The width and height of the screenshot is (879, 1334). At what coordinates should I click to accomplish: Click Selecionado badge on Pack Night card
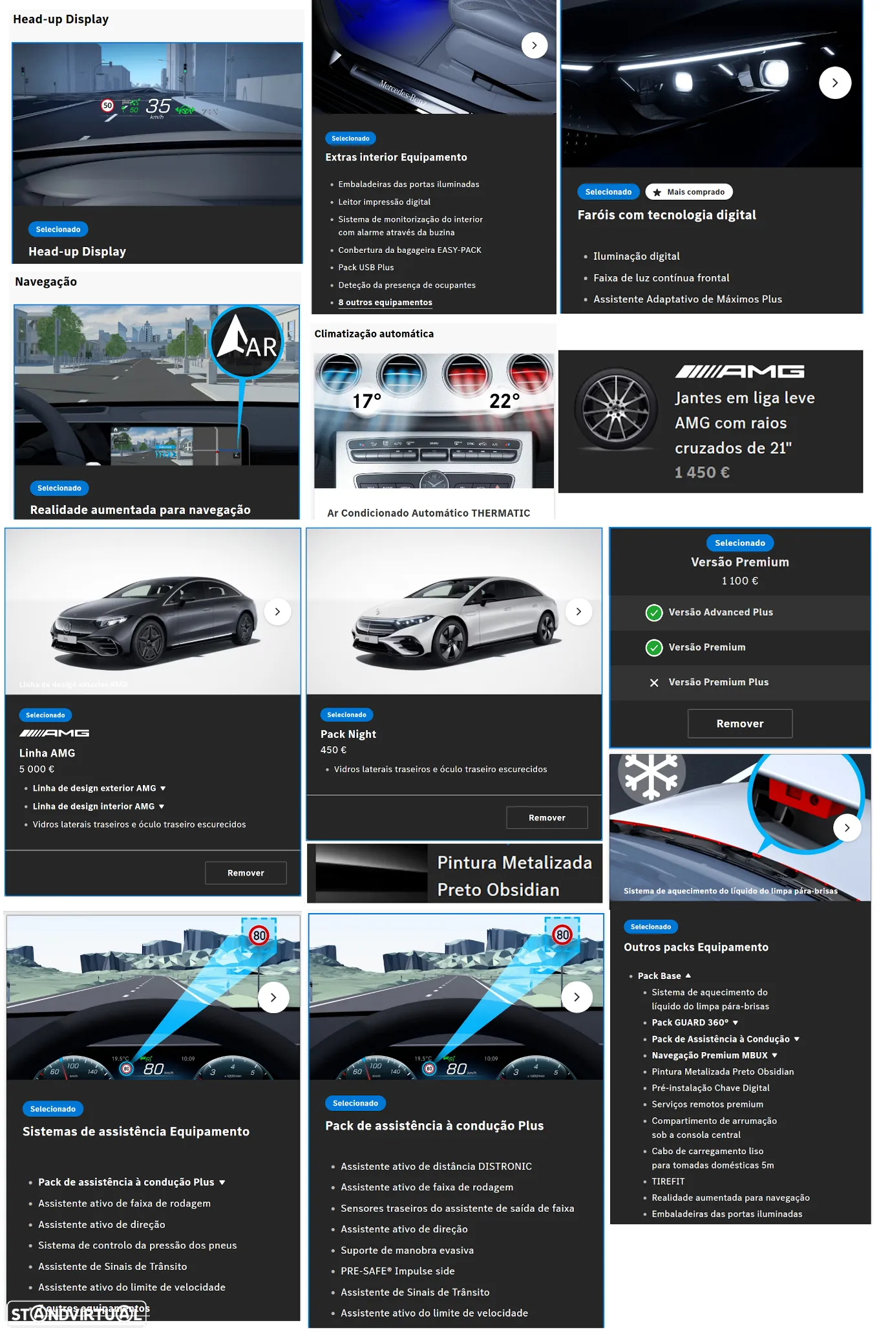(346, 715)
